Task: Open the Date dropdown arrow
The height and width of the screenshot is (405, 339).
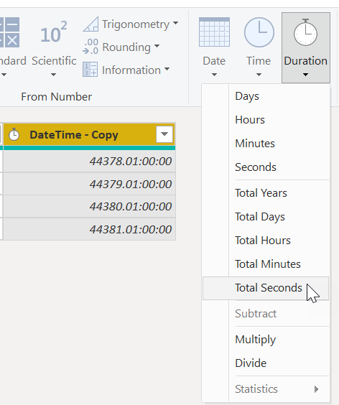Action: pyautogui.click(x=214, y=75)
